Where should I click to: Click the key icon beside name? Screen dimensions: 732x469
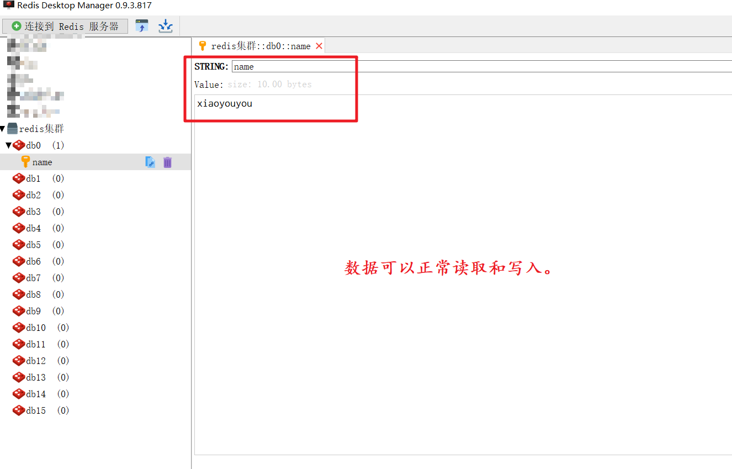coord(25,162)
